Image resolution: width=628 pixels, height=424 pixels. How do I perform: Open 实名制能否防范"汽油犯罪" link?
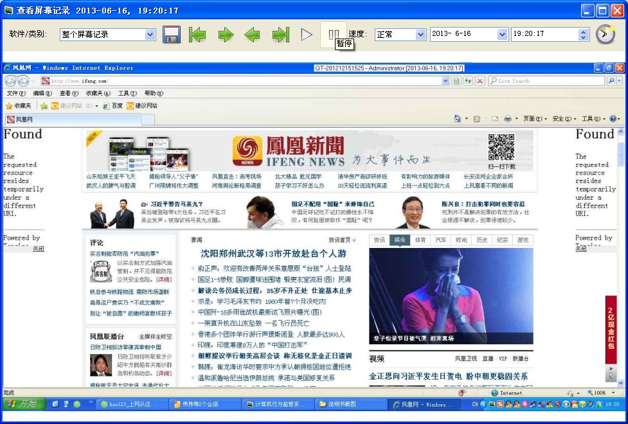125,254
